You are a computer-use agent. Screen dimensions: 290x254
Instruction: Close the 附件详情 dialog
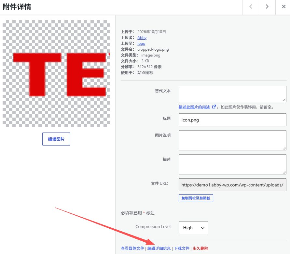(283, 7)
